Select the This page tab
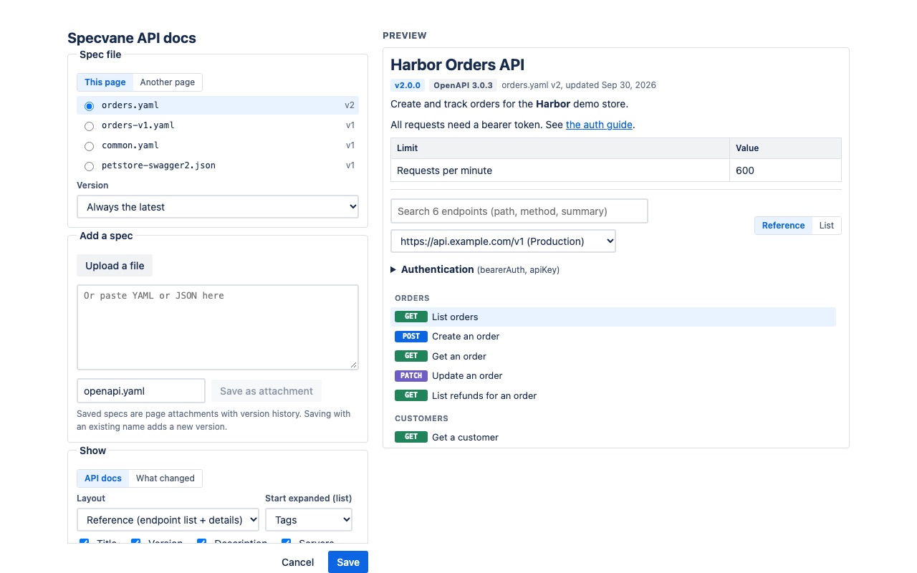This screenshot has width=917, height=573. tap(105, 82)
